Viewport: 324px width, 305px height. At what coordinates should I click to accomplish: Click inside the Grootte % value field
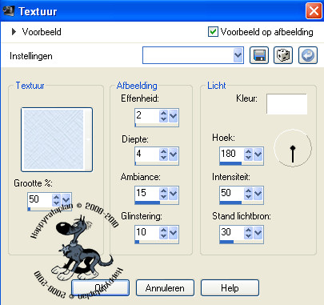(40, 199)
